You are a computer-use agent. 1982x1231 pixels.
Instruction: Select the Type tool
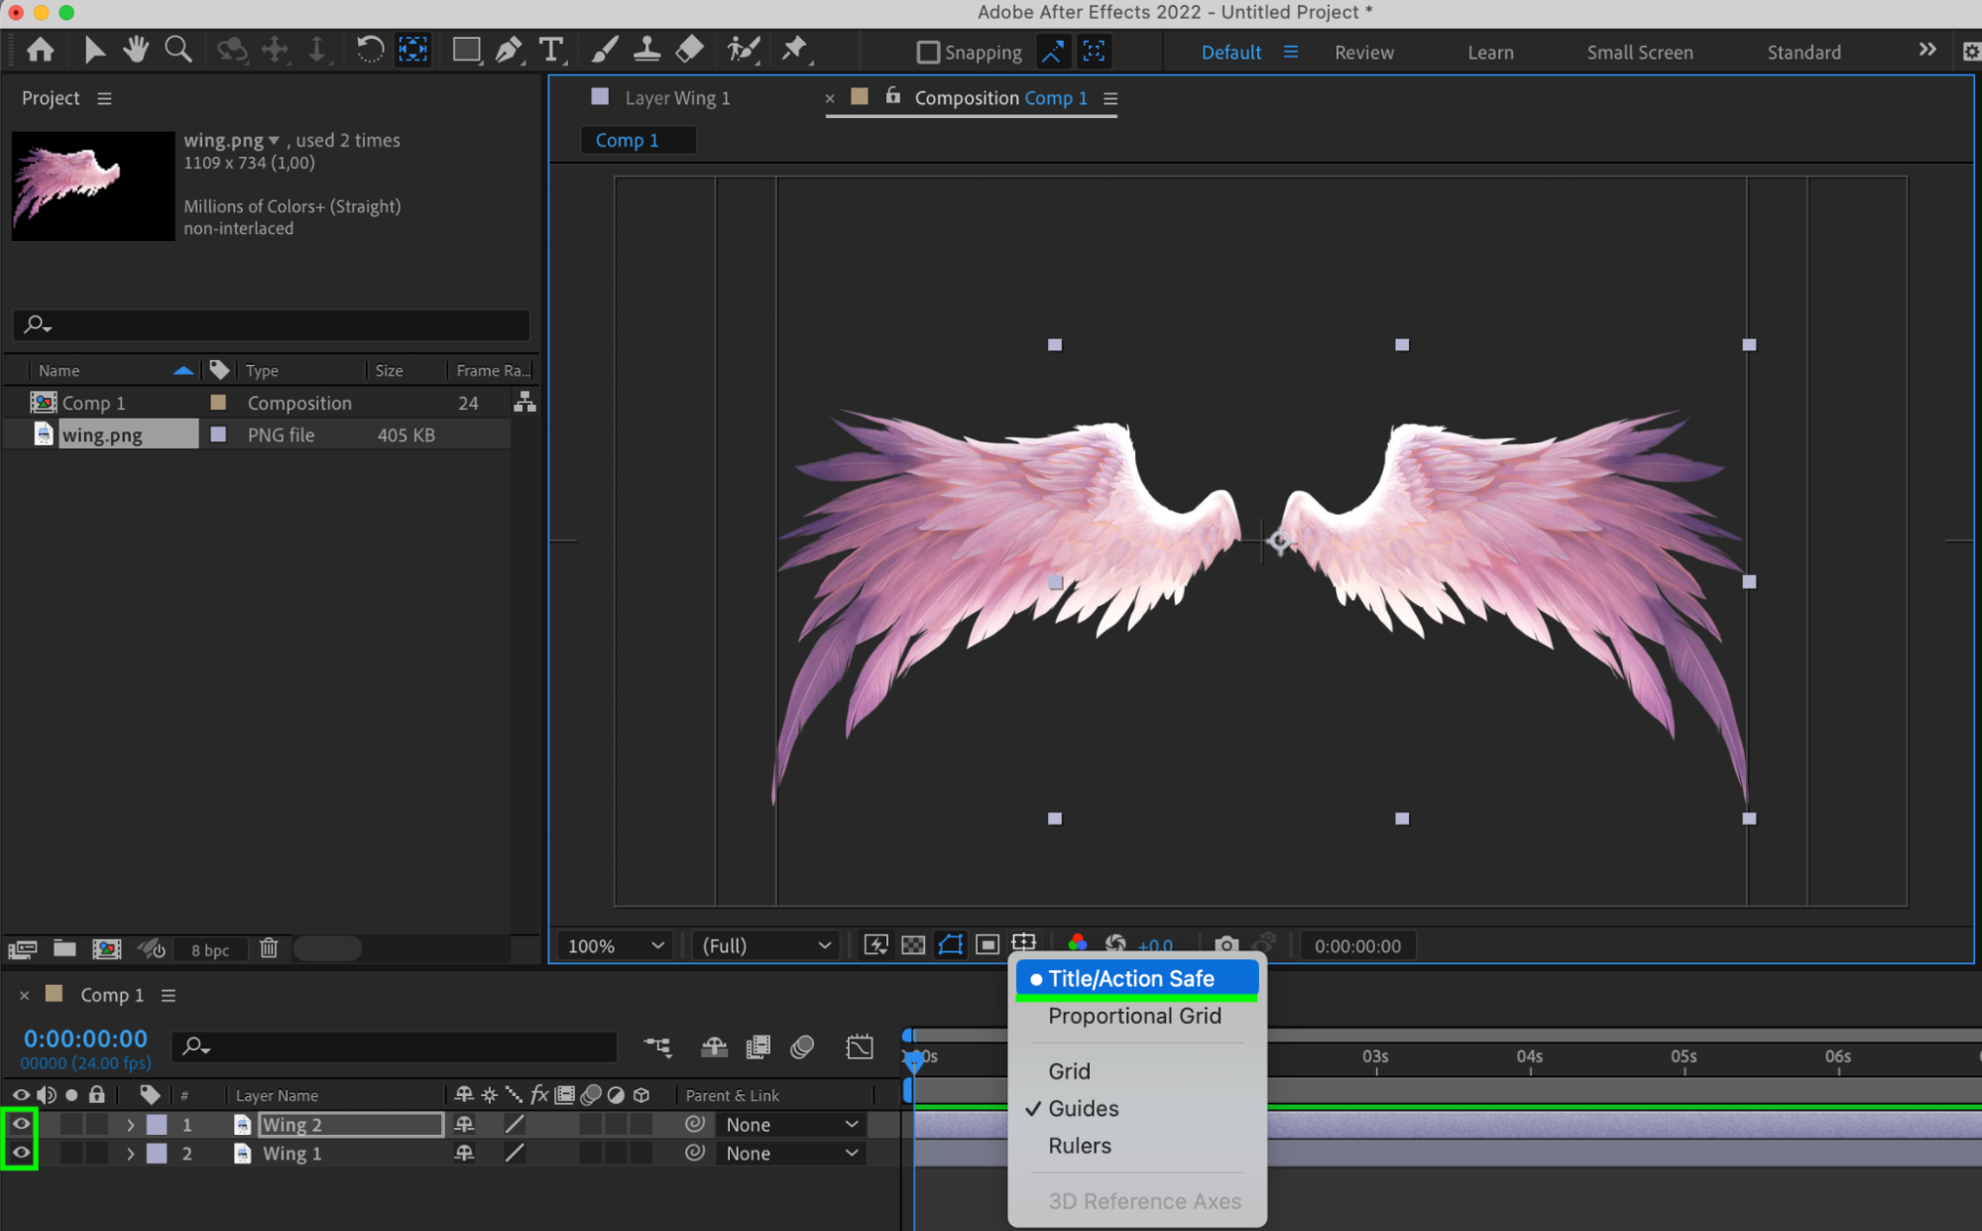click(551, 50)
